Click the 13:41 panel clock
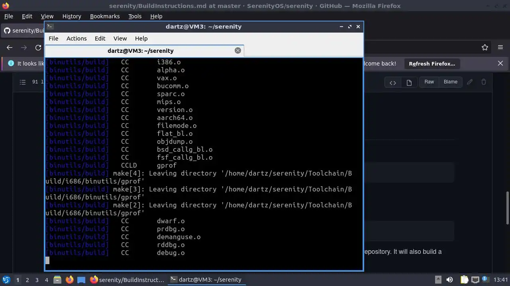The width and height of the screenshot is (510, 286). (x=500, y=280)
